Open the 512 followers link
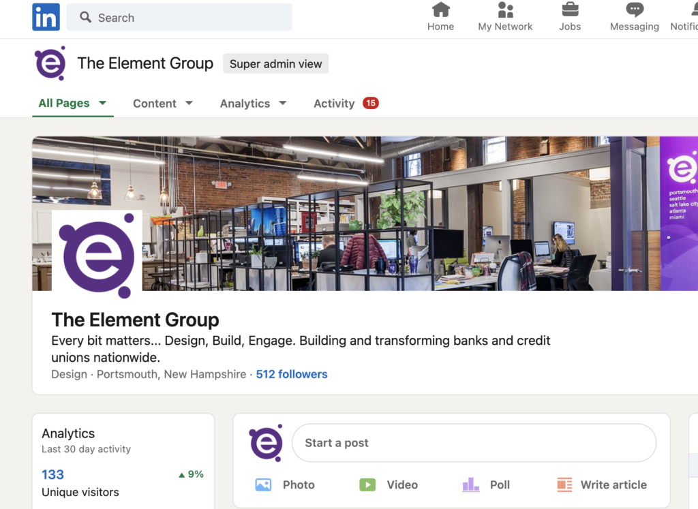Image resolution: width=698 pixels, height=509 pixels. [x=292, y=374]
